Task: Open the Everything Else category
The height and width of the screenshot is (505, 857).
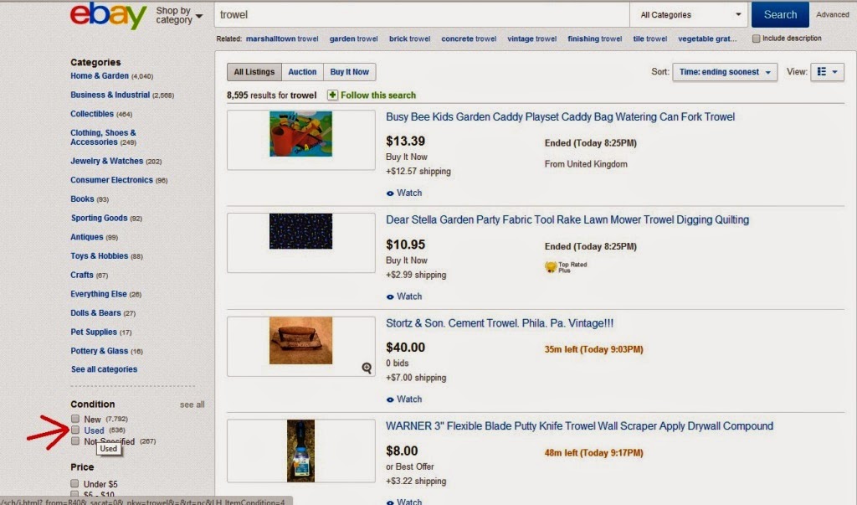Action: 99,294
